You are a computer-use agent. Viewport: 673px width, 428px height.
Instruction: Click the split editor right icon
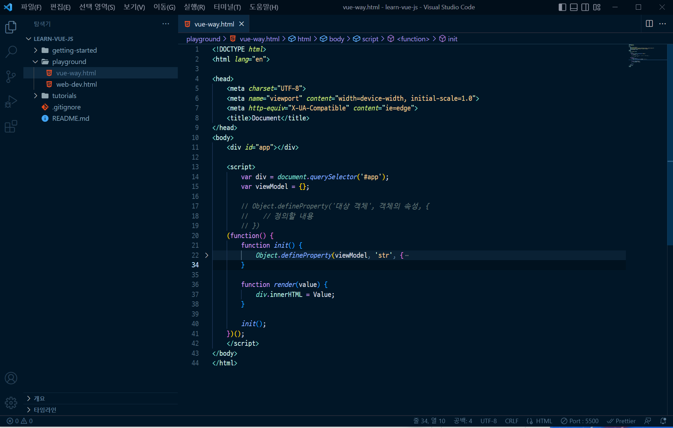point(649,24)
